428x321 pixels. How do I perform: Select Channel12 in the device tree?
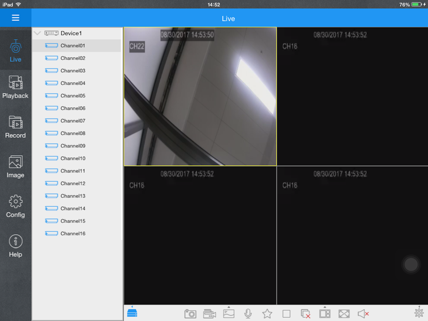(x=77, y=184)
